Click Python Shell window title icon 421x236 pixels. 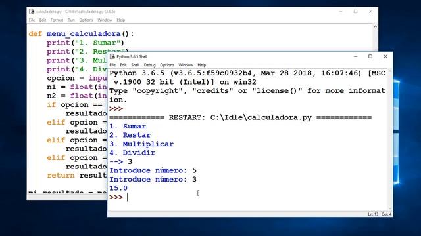[x=112, y=56]
